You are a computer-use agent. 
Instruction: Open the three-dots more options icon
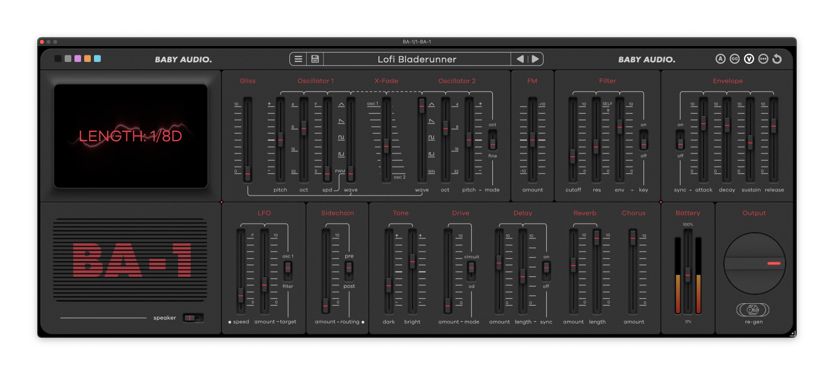coord(763,59)
